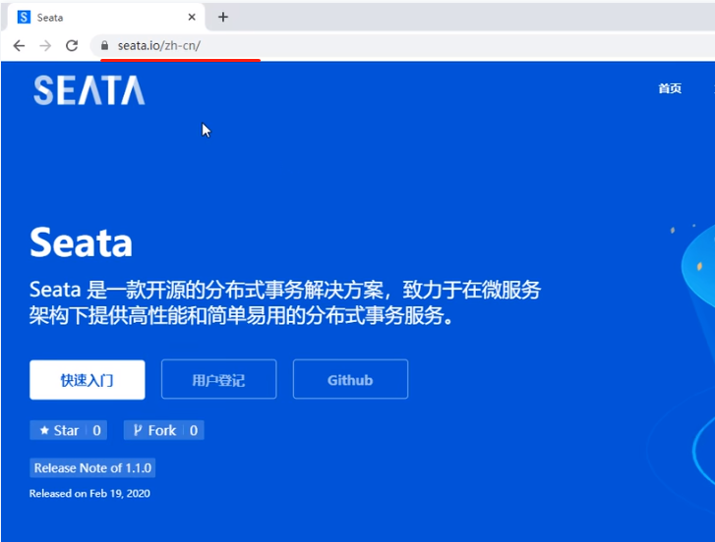Click the Seata favicon in the tab
The image size is (715, 542).
click(24, 18)
